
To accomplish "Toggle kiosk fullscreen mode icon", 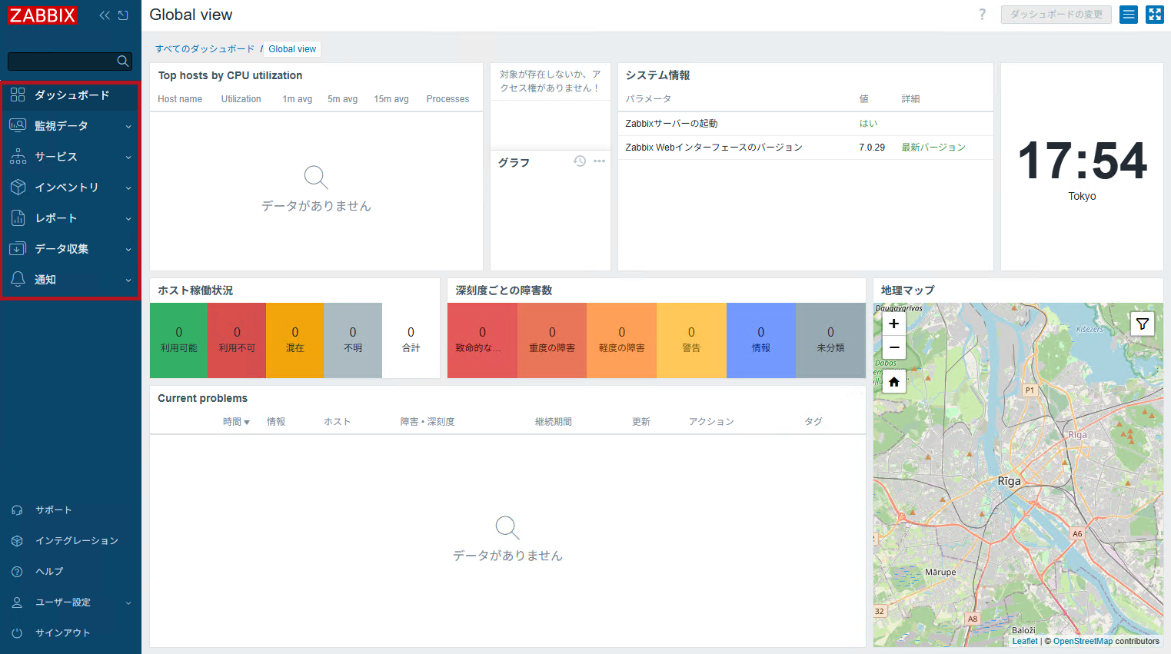I will click(x=1154, y=15).
